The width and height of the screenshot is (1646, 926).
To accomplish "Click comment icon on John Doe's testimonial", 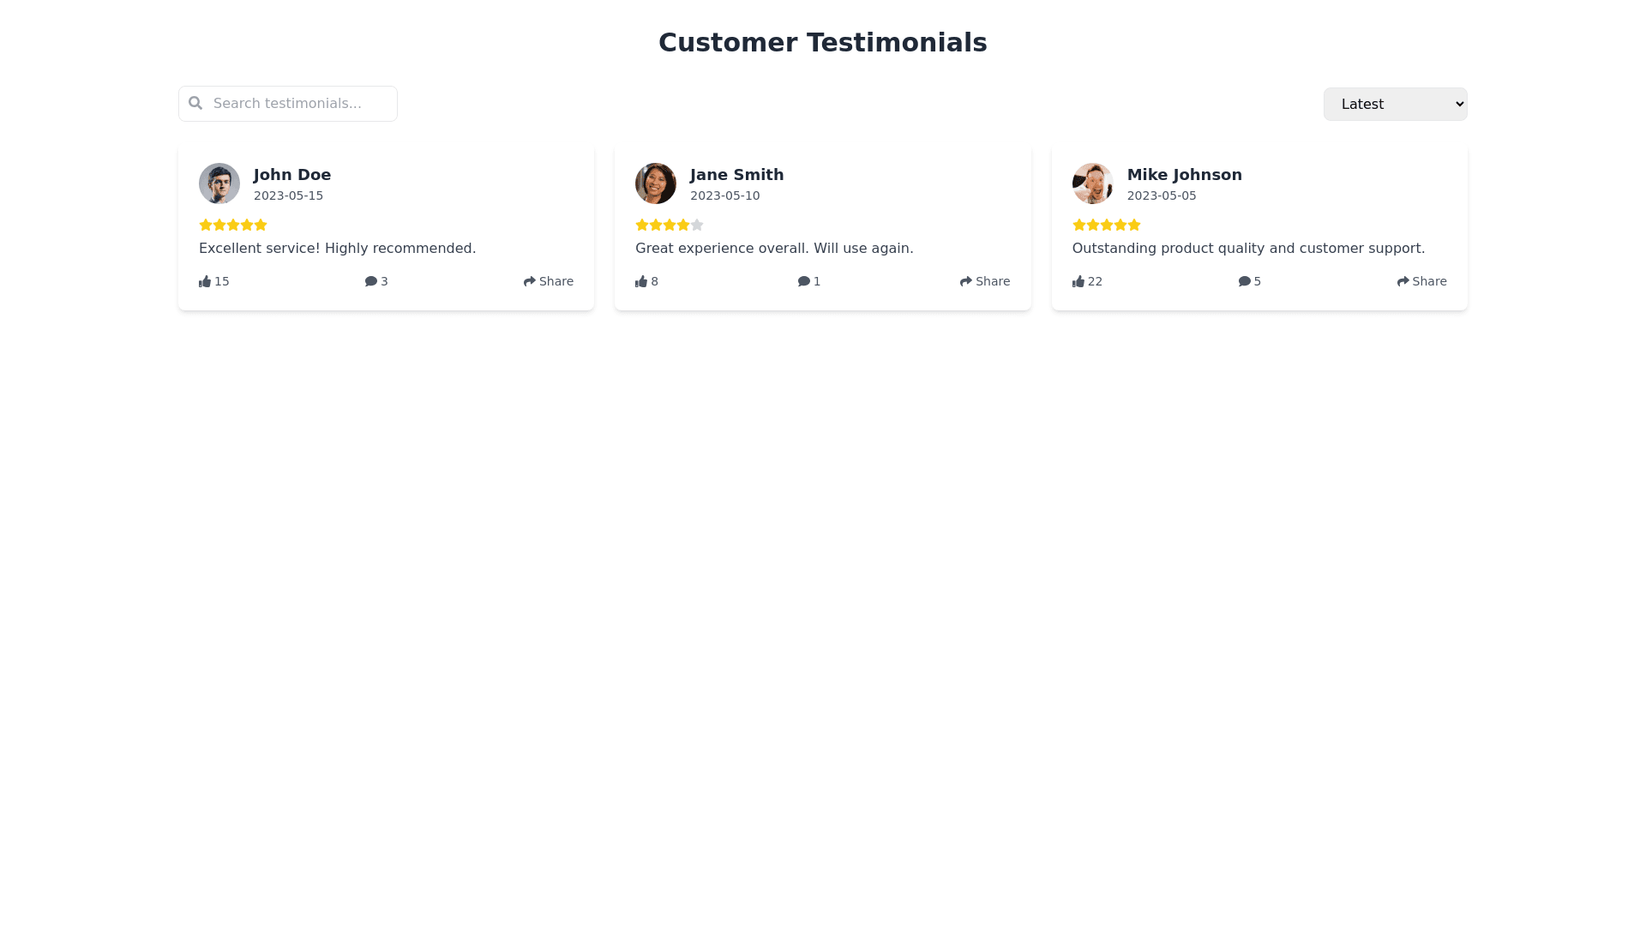I will [x=376, y=281].
